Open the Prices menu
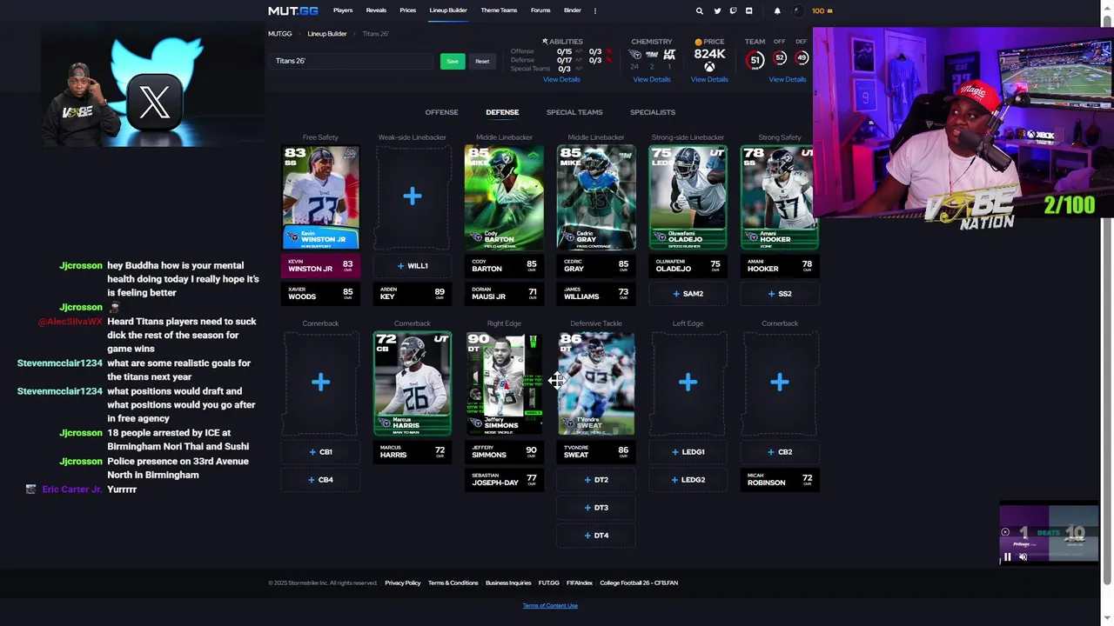1114x626 pixels. [x=408, y=10]
